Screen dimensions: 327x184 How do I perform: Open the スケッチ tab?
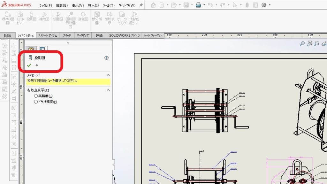67,35
